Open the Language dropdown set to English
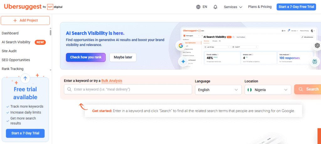Screen dimensions: 321x144 tap(218, 90)
